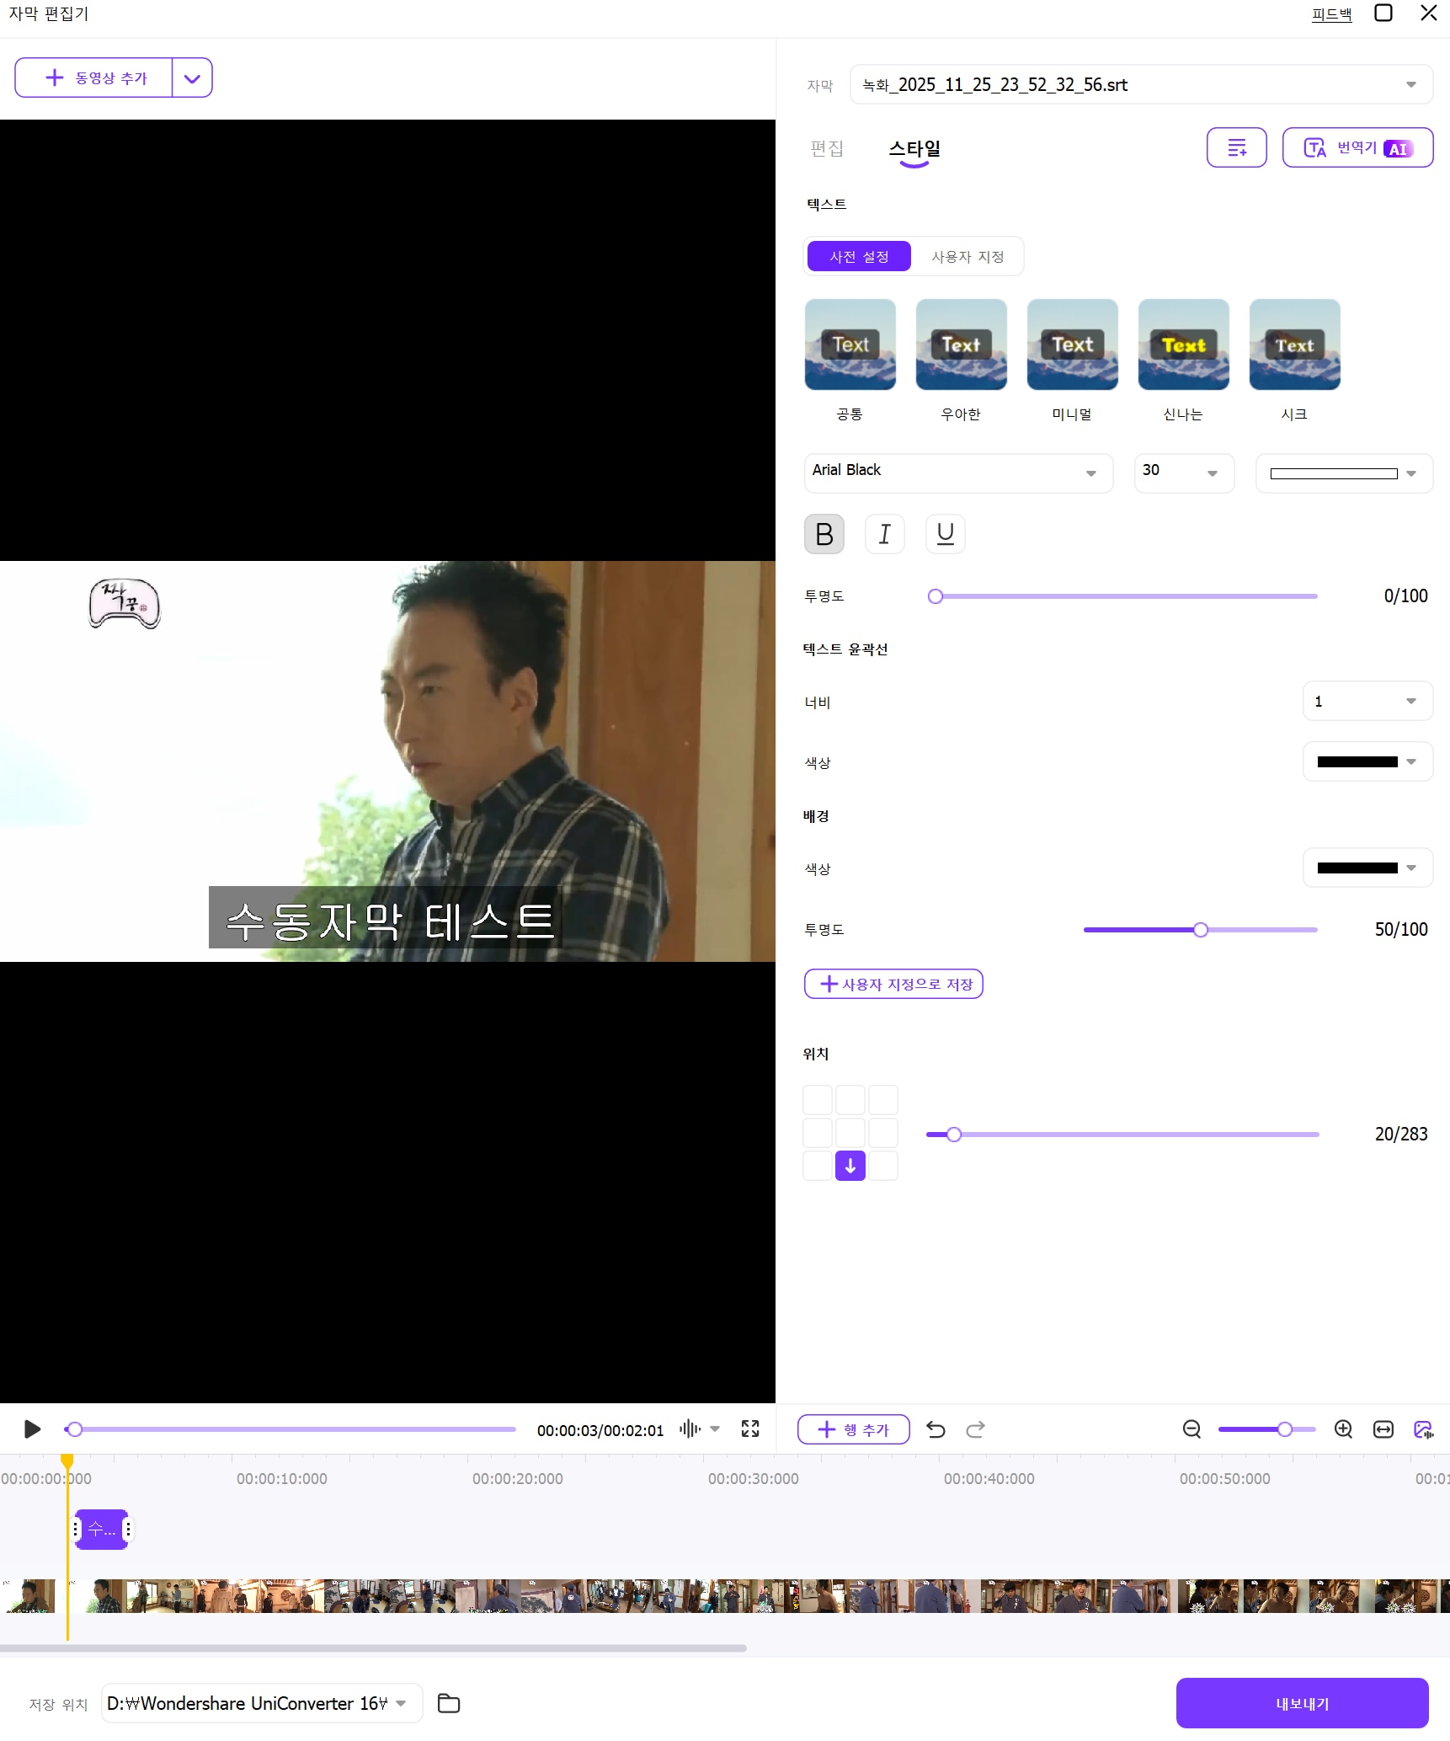Zoom out of the timeline
Viewport: 1450px width, 1741px height.
[x=1191, y=1429]
